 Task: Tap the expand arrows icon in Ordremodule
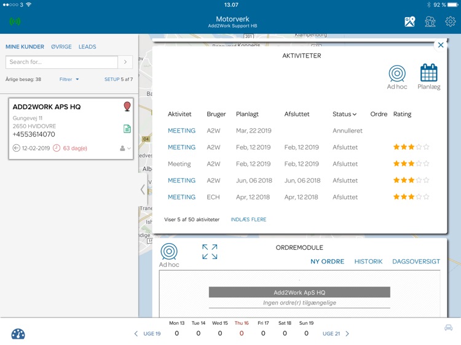pos(210,252)
